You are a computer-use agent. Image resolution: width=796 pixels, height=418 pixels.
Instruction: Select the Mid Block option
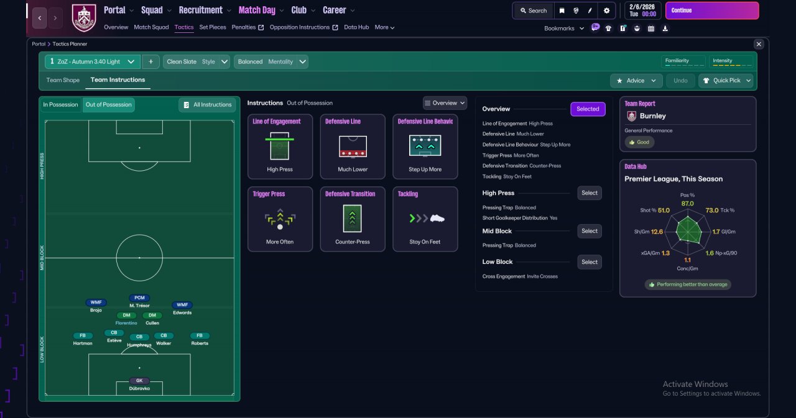[590, 231]
